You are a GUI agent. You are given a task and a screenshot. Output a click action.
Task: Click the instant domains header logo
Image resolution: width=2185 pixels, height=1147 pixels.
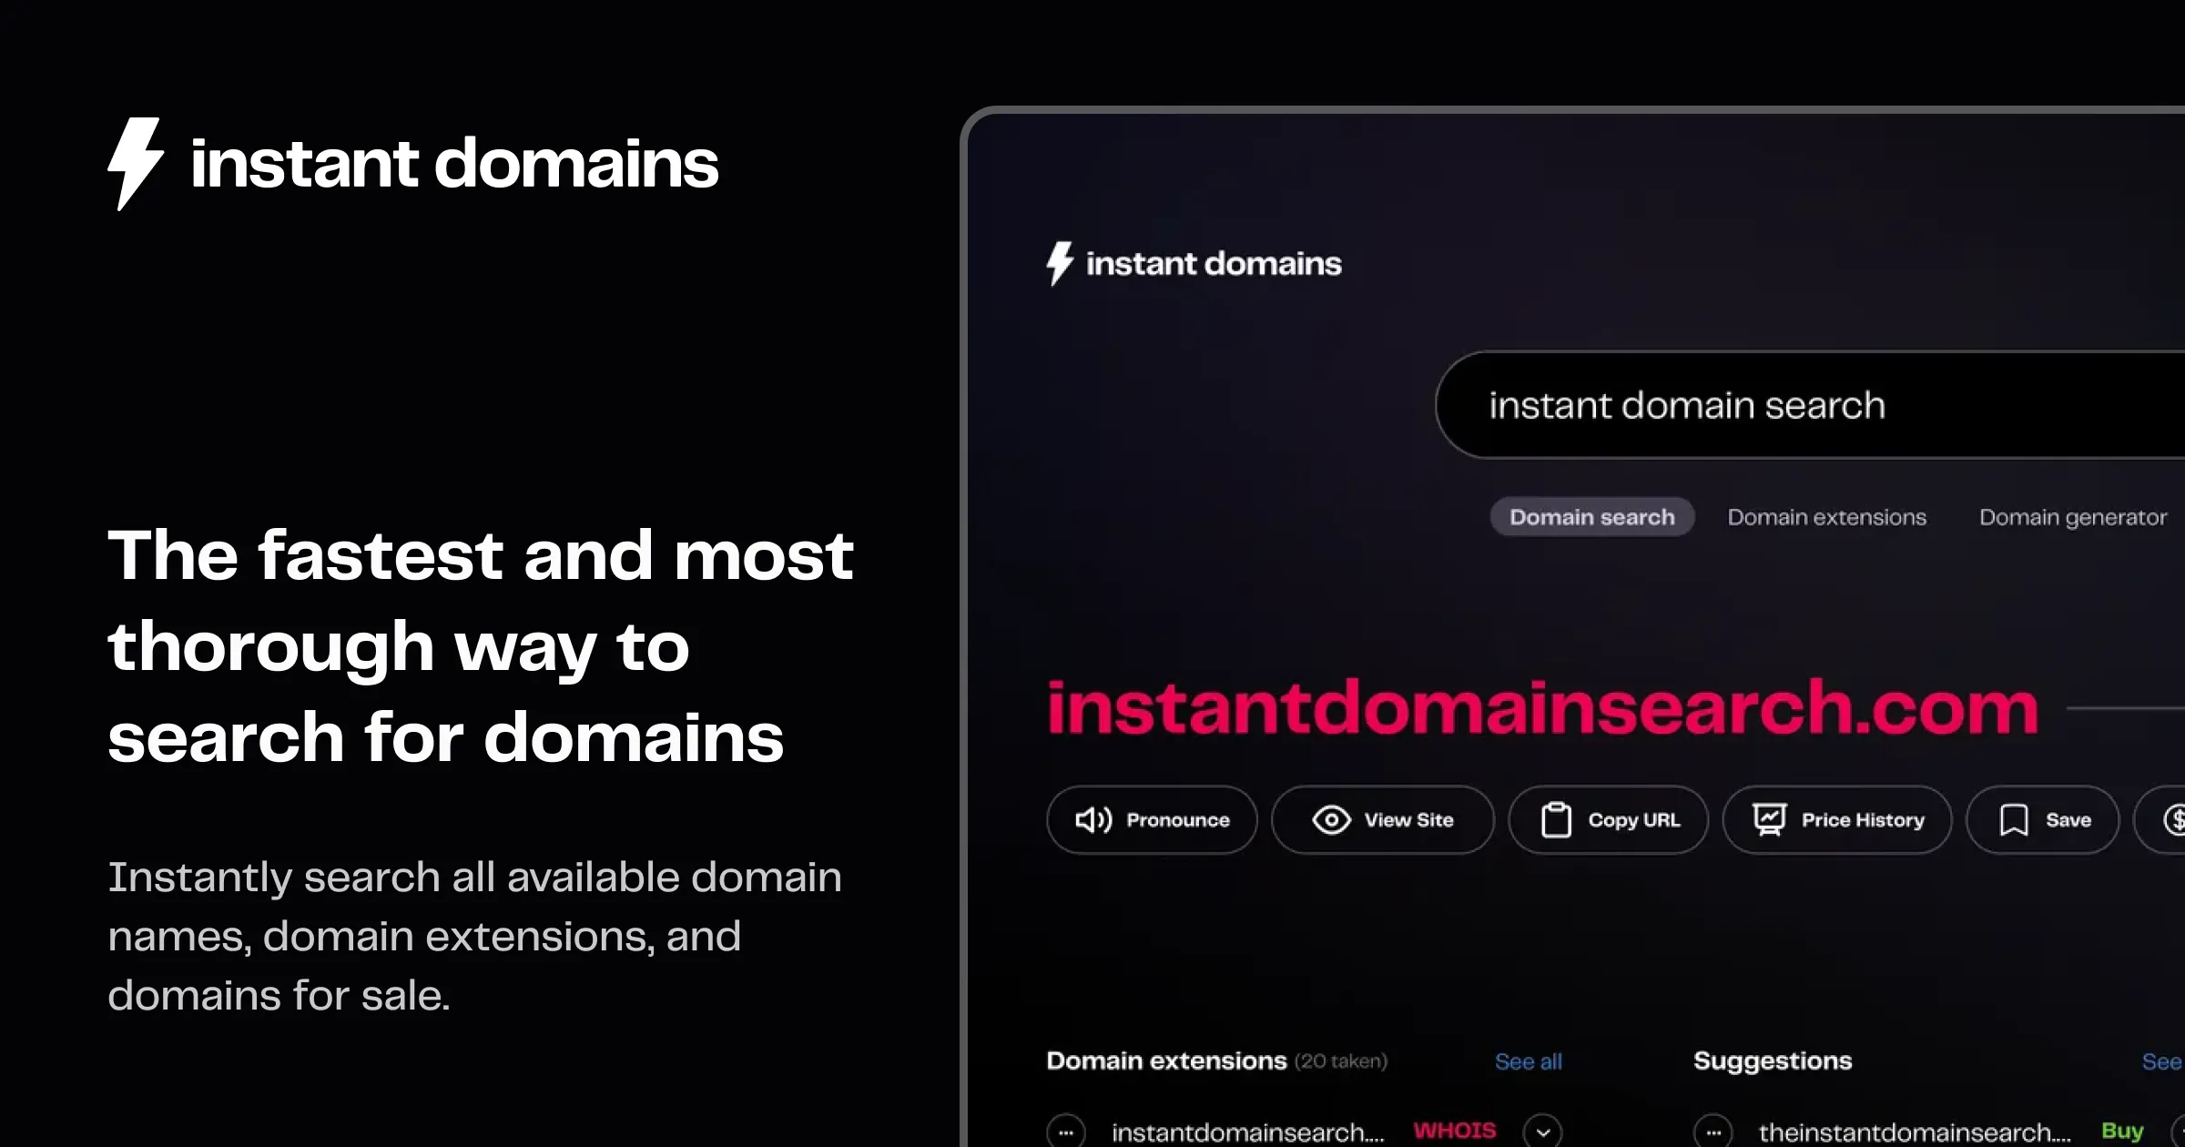(412, 162)
